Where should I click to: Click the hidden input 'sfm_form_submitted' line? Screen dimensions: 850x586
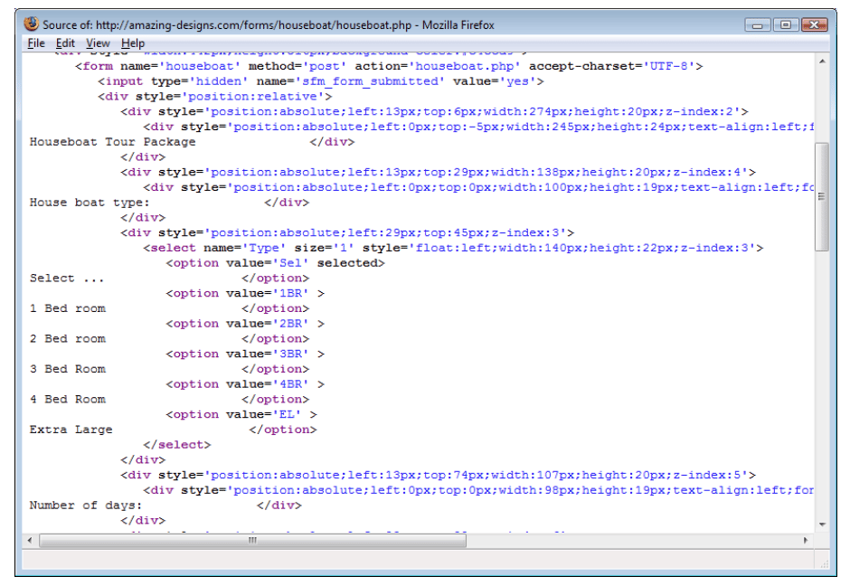[x=320, y=82]
